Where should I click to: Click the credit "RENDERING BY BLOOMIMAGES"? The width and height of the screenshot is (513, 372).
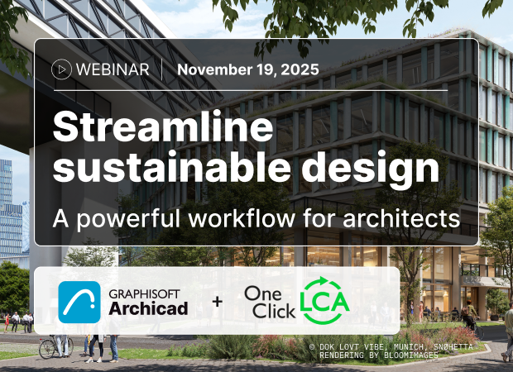(378, 355)
